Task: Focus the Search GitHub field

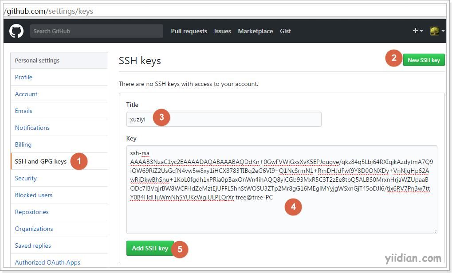Action: click(97, 31)
